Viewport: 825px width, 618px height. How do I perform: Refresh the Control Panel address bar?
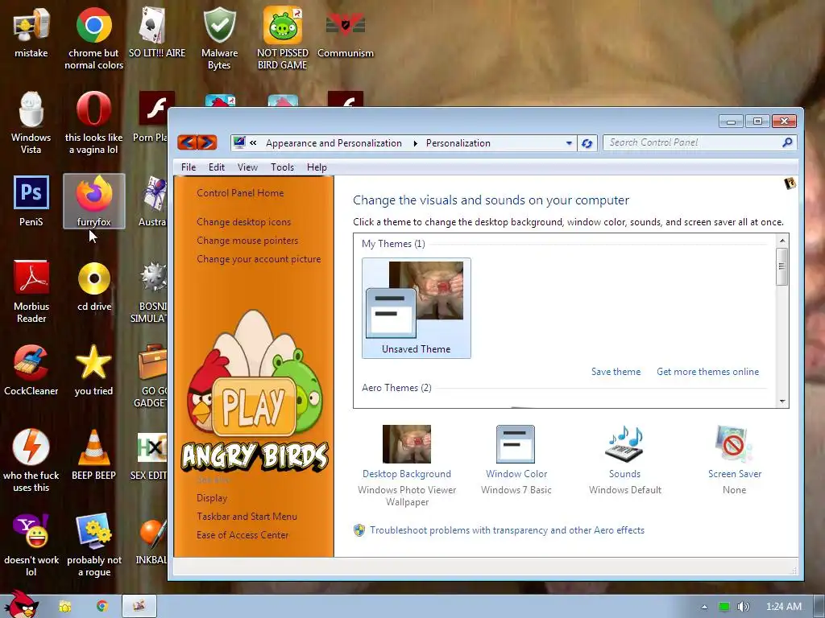point(587,143)
